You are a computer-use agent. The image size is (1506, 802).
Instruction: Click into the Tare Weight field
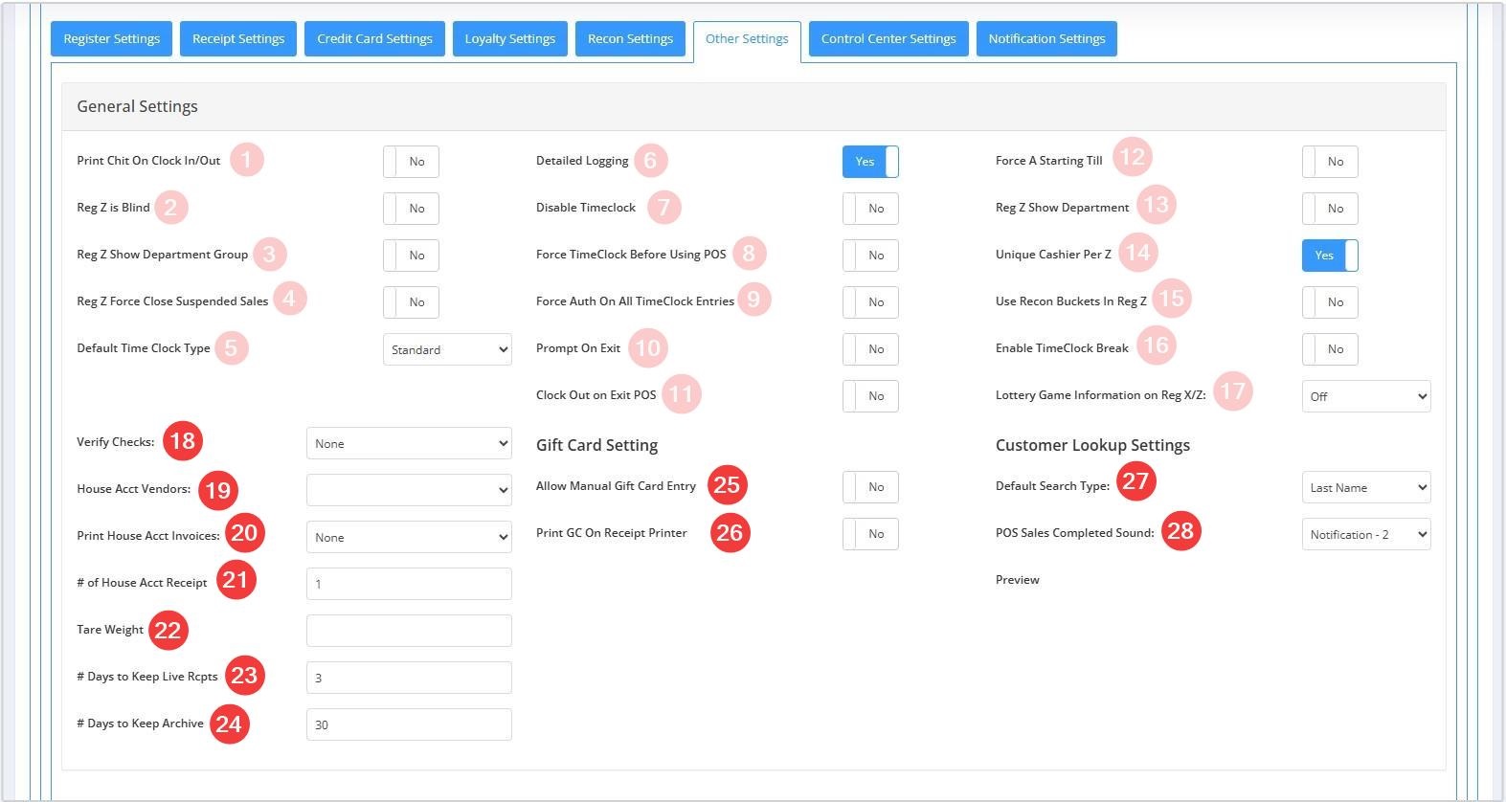(x=409, y=631)
